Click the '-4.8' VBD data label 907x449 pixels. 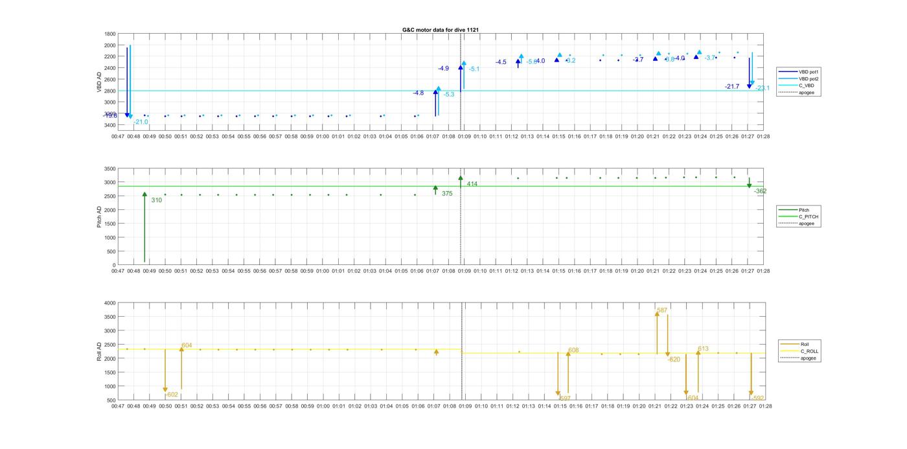418,93
